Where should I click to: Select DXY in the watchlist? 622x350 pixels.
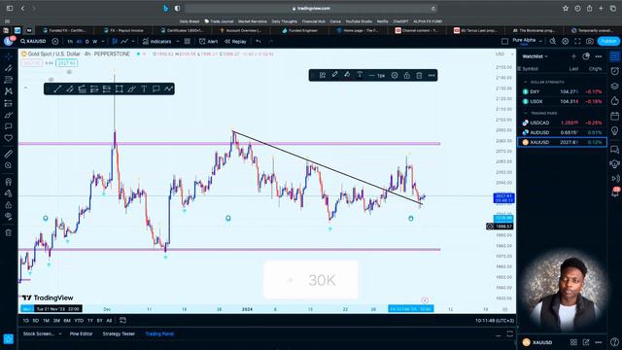click(562, 91)
